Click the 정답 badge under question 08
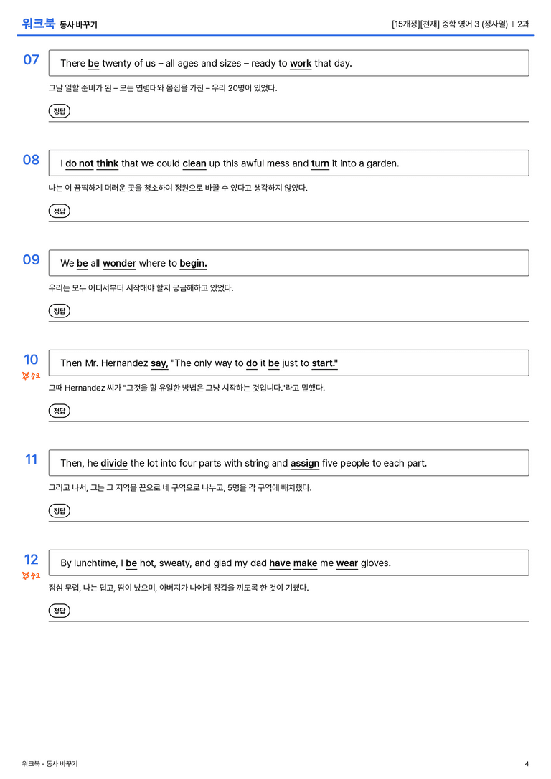Image resolution: width=551 pixels, height=779 pixels. point(59,211)
